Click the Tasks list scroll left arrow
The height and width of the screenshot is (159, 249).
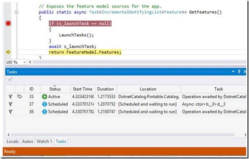click(8, 135)
